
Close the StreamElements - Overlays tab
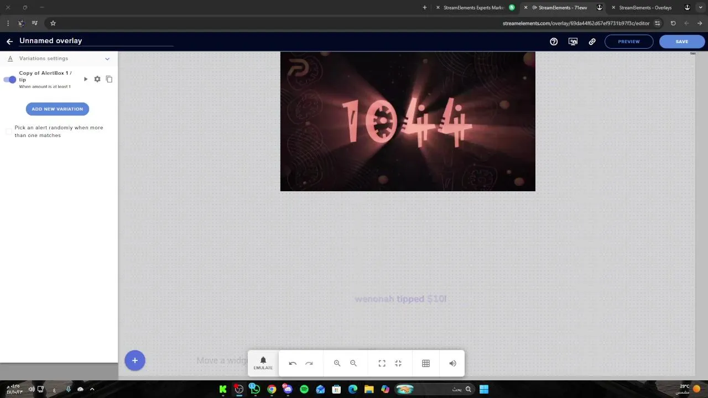[613, 8]
